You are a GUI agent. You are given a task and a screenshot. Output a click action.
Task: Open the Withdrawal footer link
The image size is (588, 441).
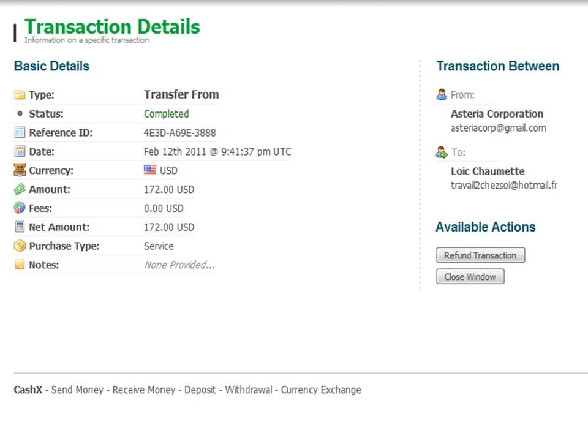pyautogui.click(x=249, y=390)
